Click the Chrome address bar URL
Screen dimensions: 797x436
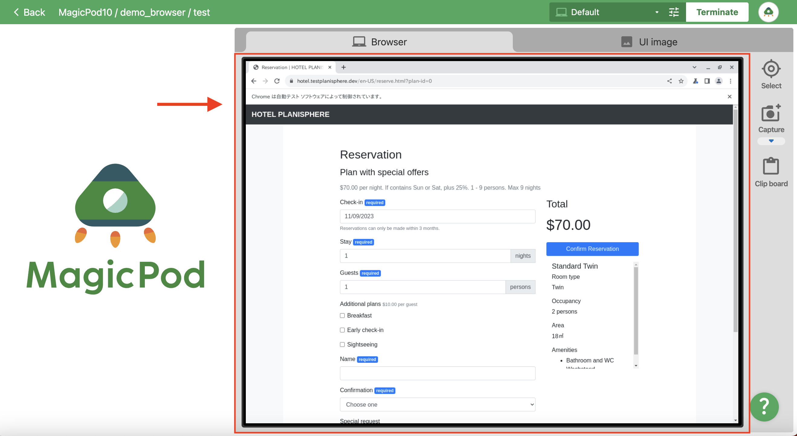pyautogui.click(x=364, y=81)
